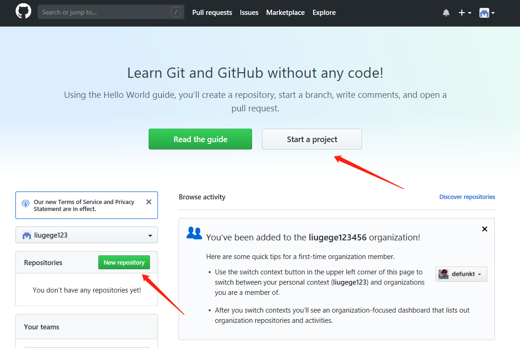Click the Your teams section header
Screen dimensions: 520x348
[41, 327]
